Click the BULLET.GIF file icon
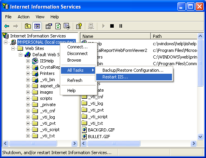This screenshot has height=158, width=206. click(84, 137)
